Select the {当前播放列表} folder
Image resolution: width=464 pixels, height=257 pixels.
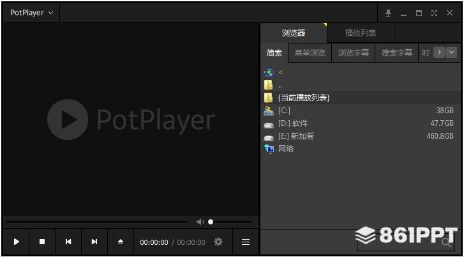tap(361, 98)
